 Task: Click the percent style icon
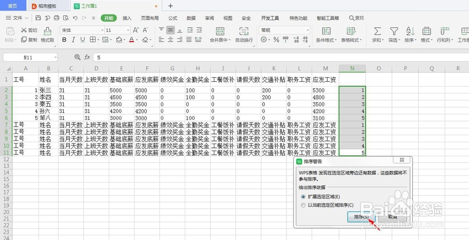276,40
